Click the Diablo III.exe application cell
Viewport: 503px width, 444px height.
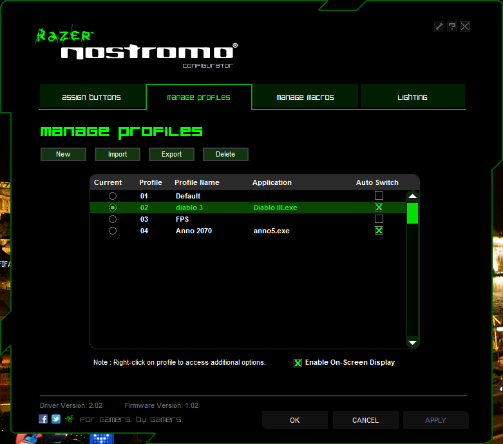(x=275, y=208)
